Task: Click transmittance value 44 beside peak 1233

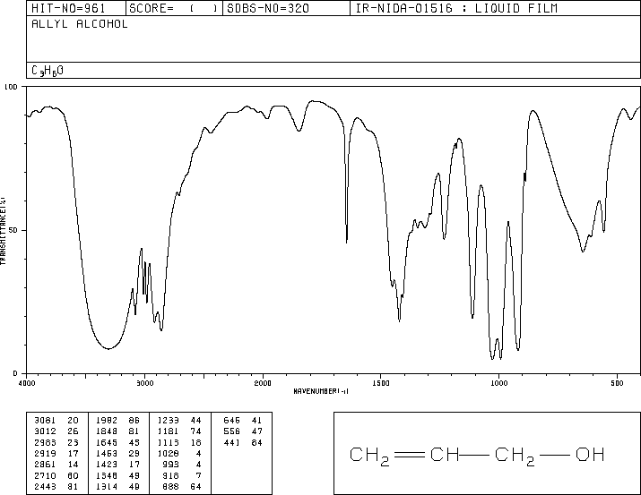Action: tap(195, 421)
